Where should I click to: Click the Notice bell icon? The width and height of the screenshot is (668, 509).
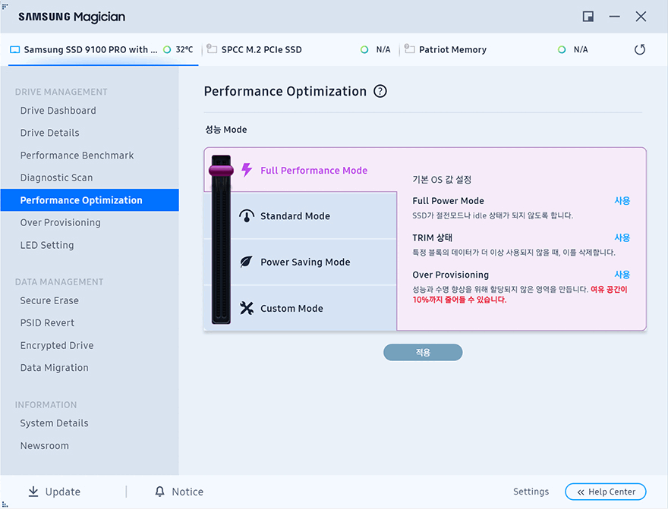[x=159, y=491]
